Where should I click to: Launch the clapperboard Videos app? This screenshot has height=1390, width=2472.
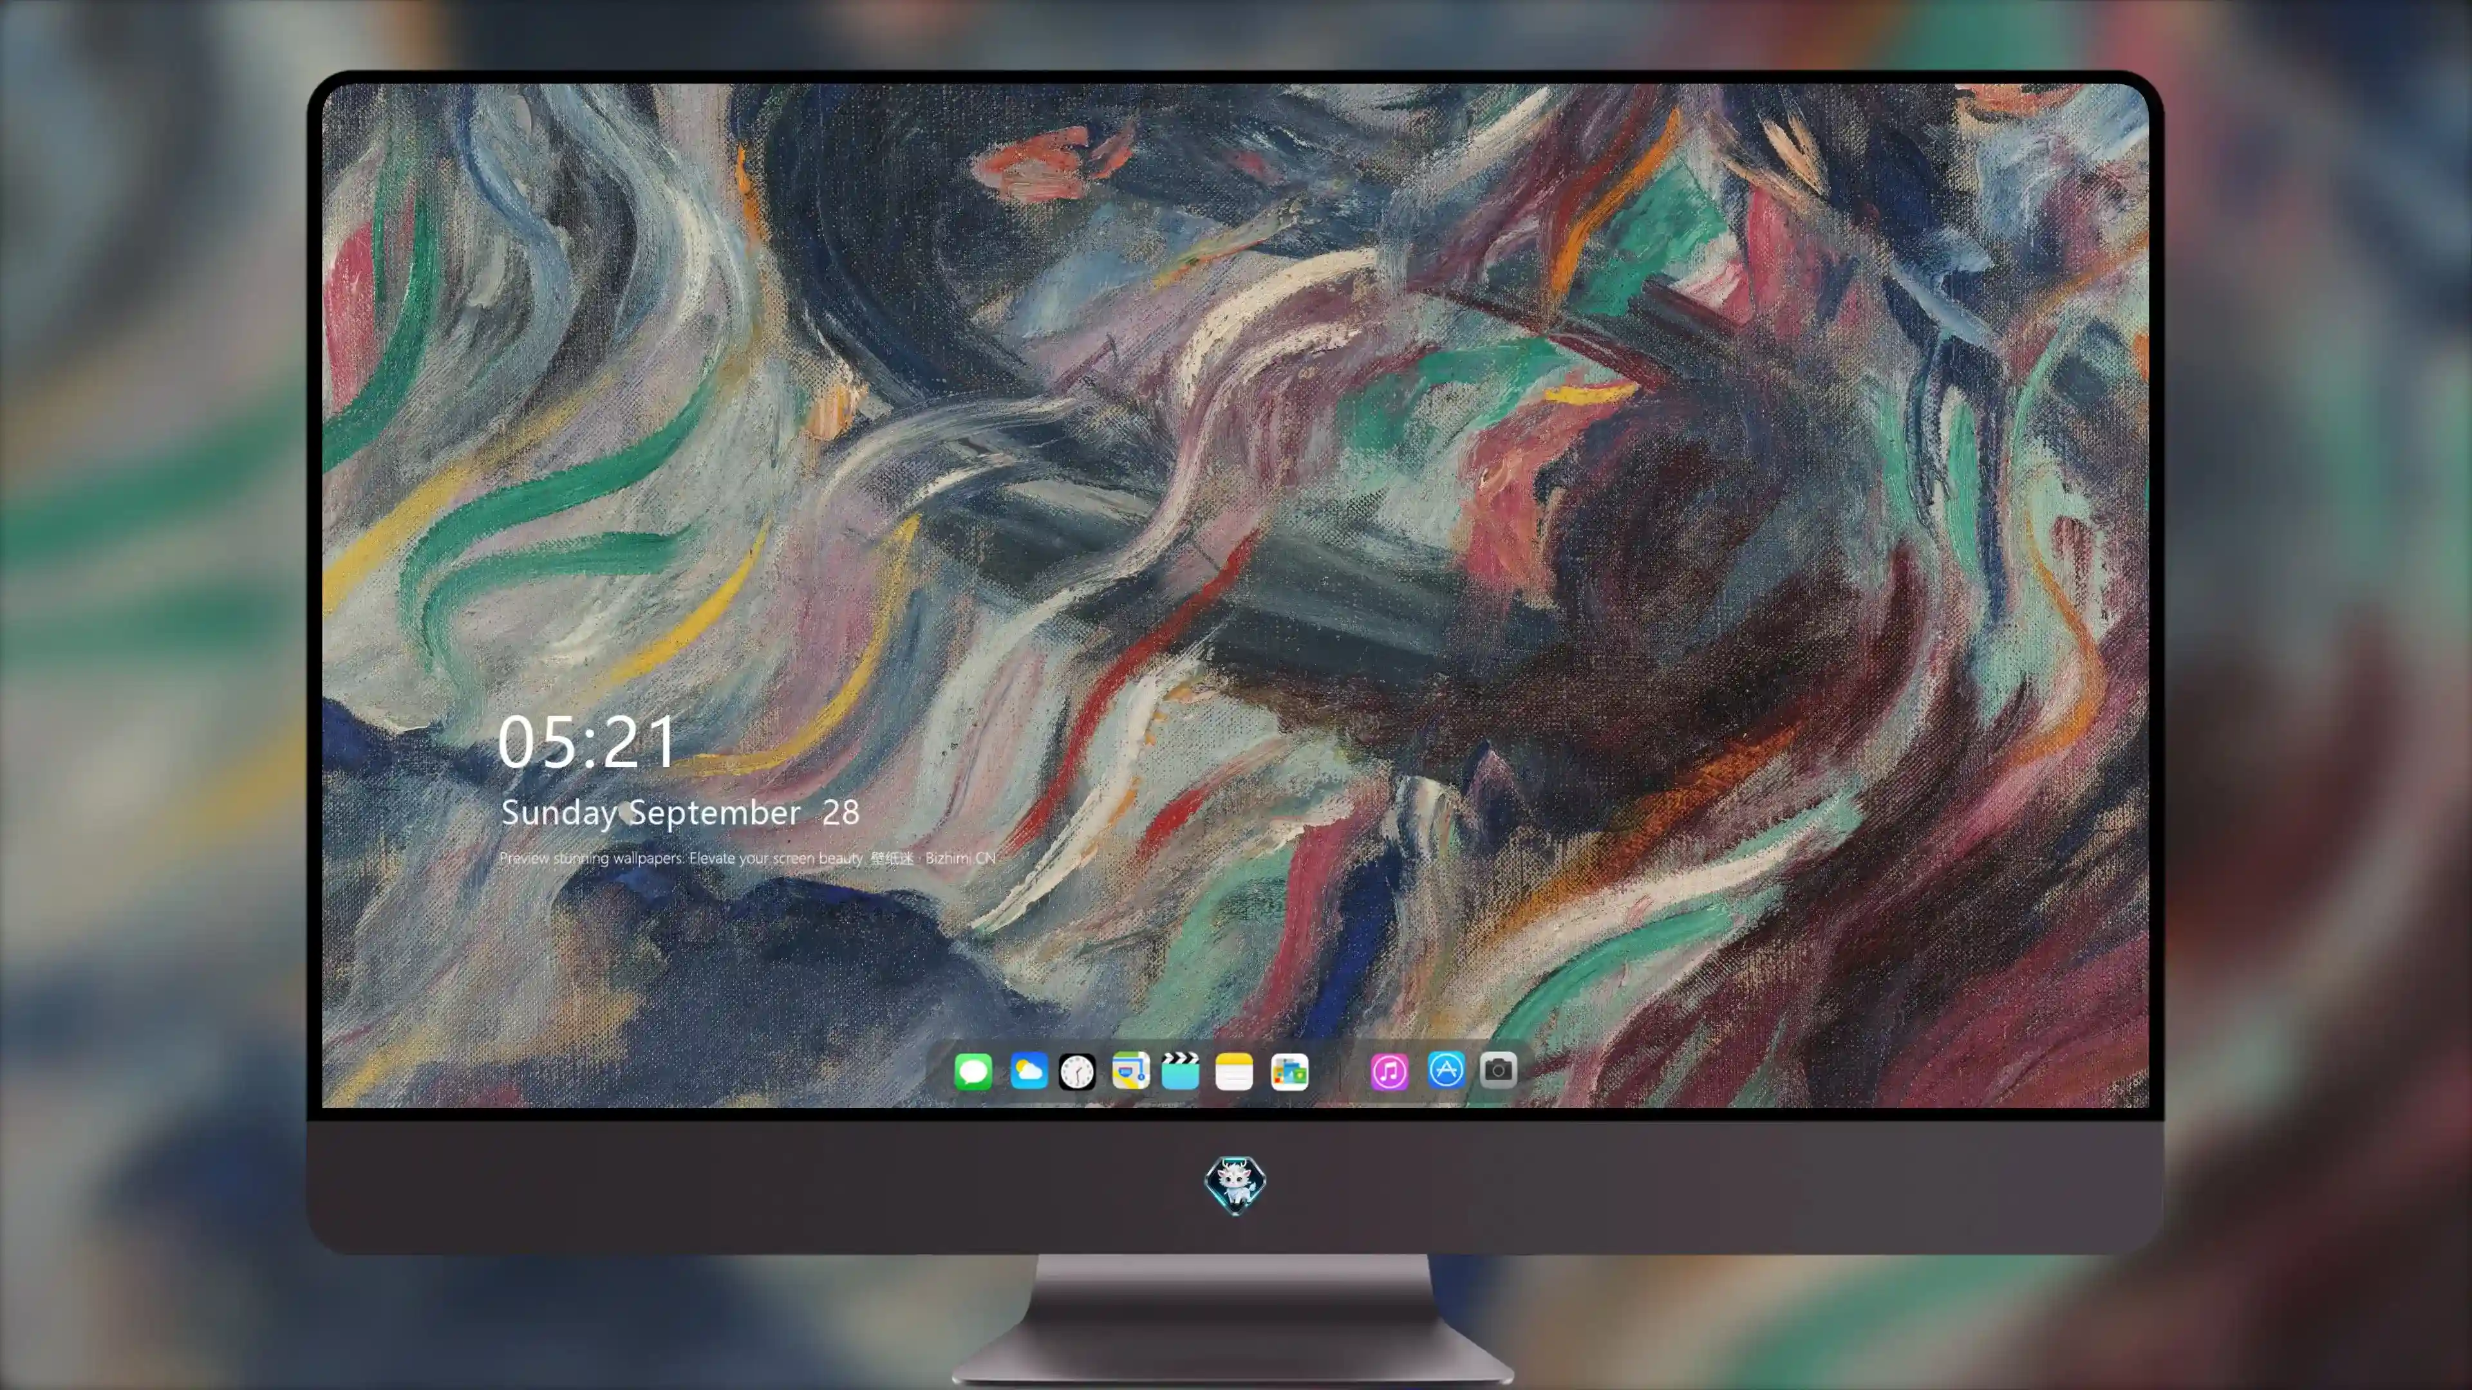click(1181, 1071)
